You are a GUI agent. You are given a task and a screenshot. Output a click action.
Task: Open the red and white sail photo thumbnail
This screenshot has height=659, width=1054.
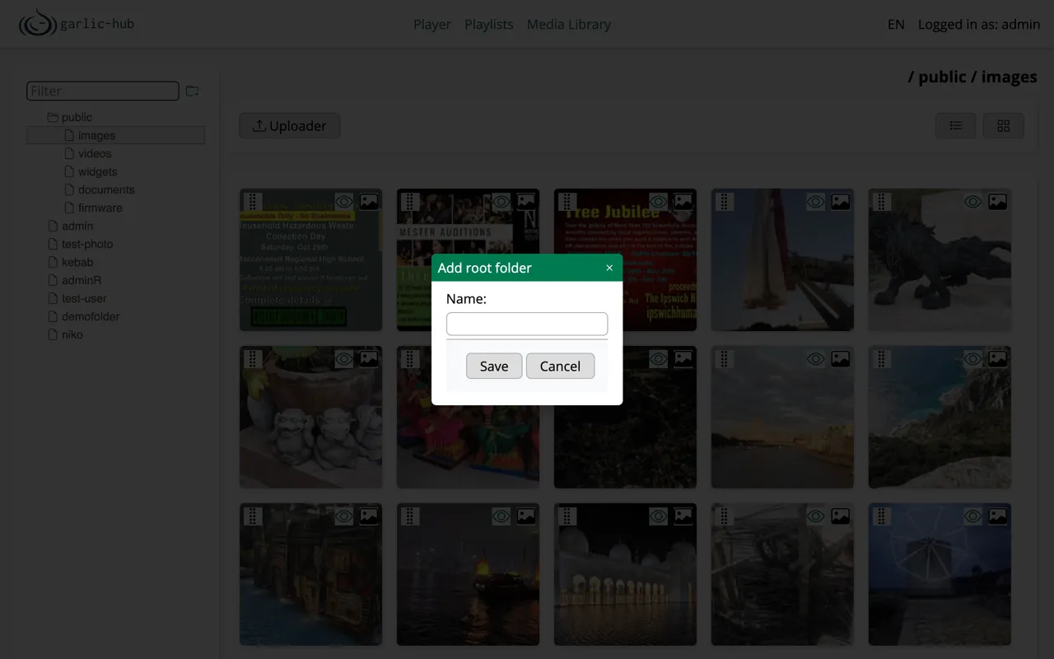tap(782, 259)
